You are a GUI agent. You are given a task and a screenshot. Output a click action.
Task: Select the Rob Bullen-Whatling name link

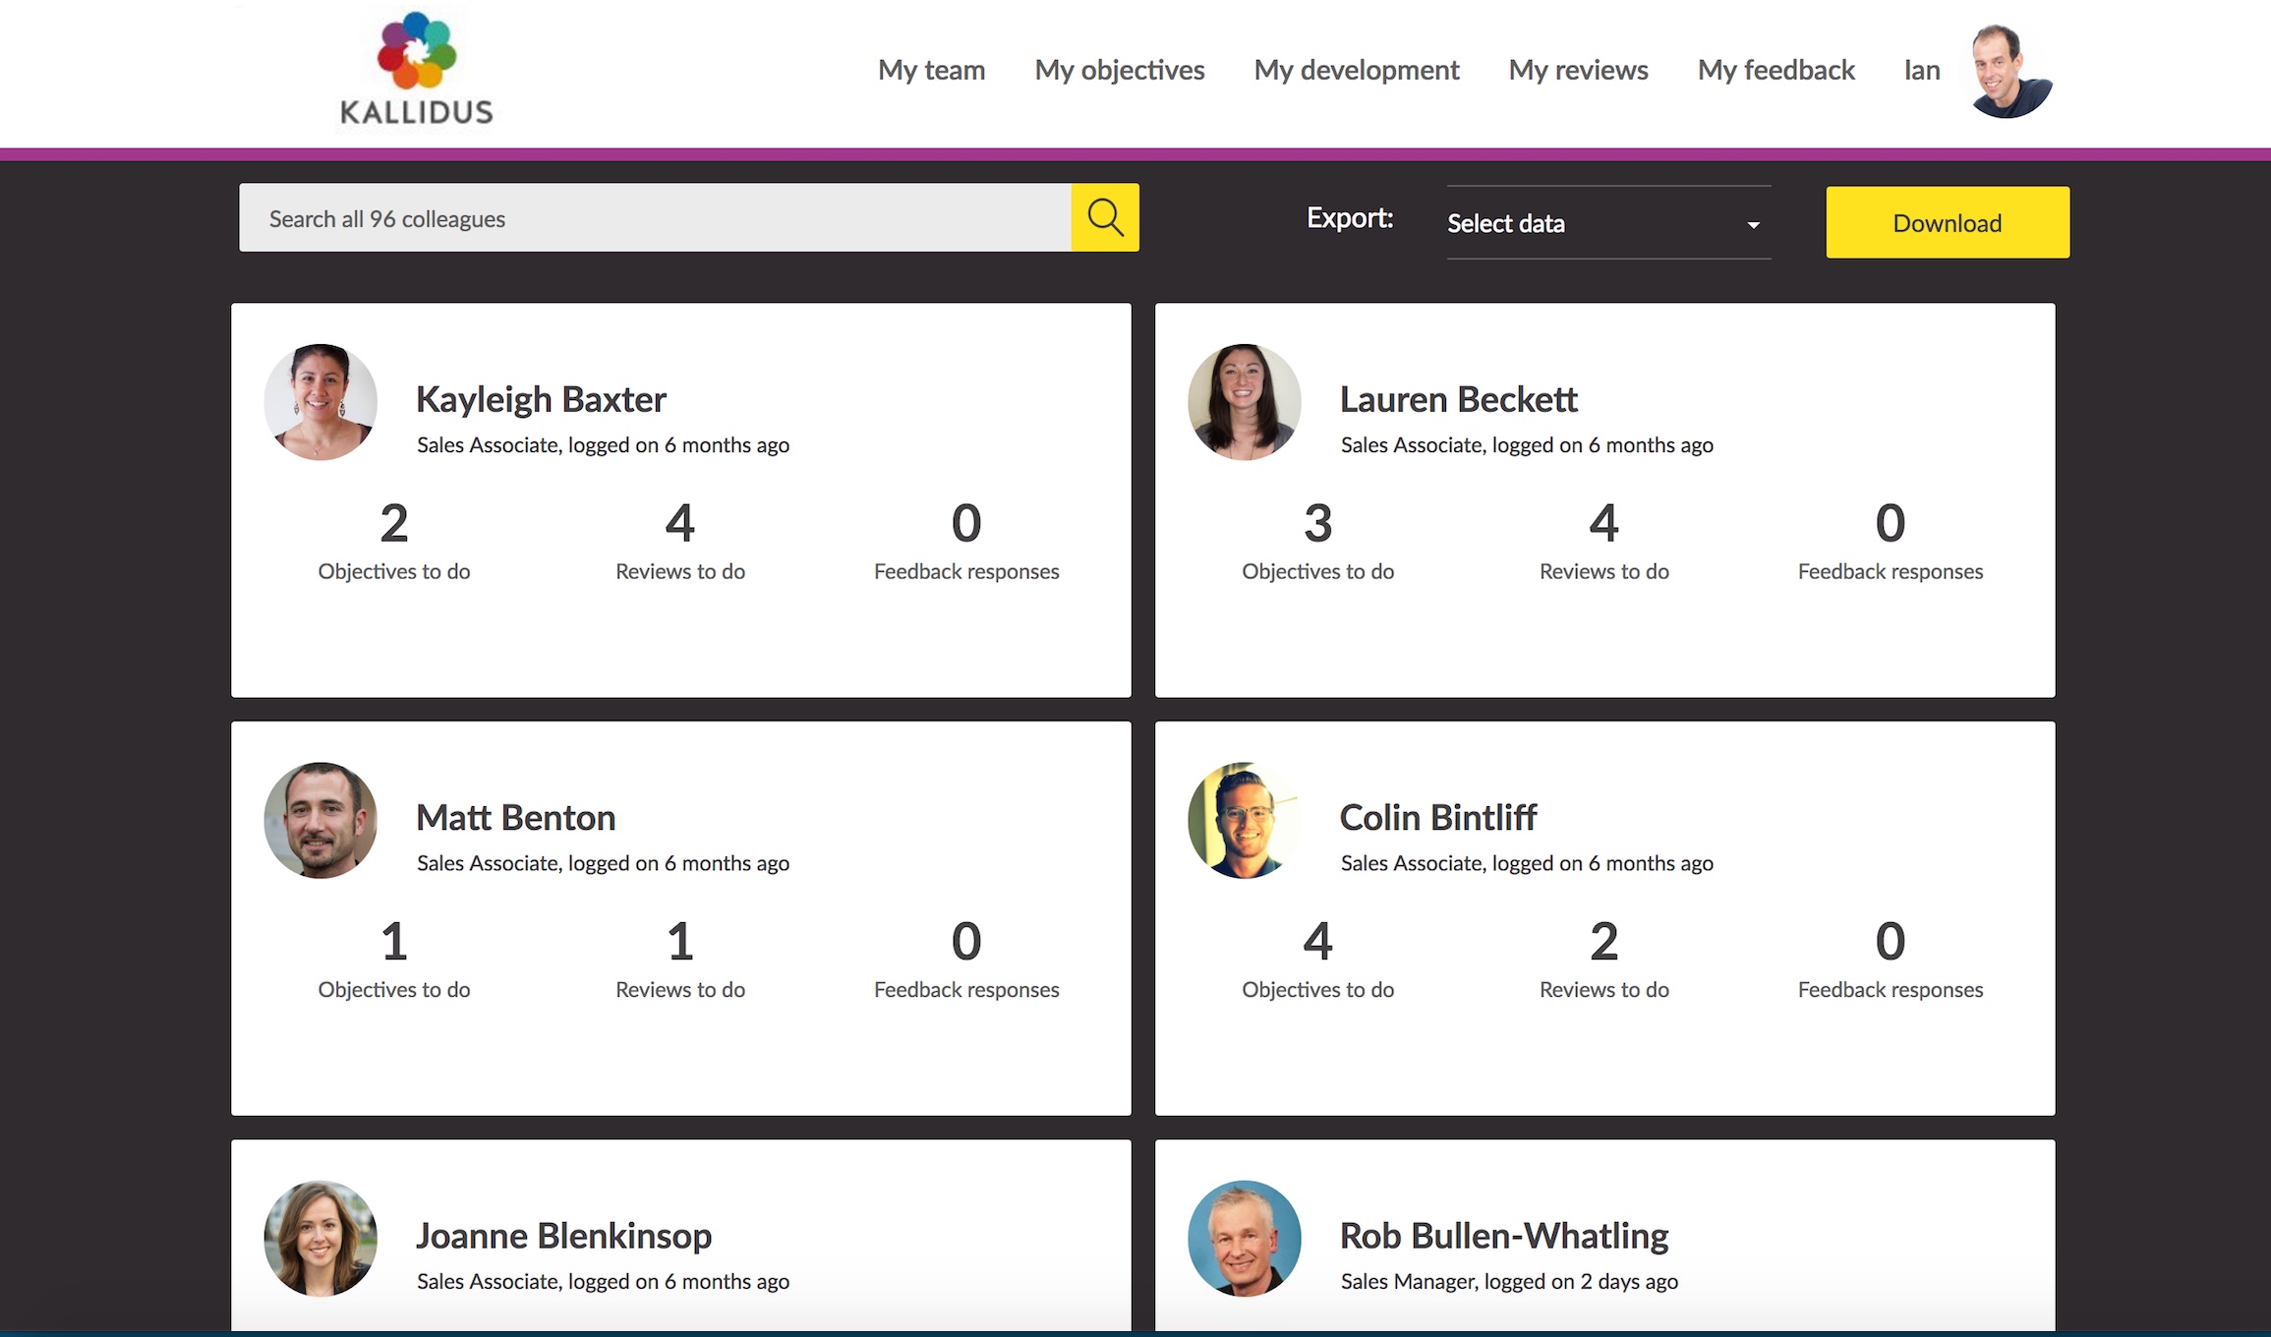click(1504, 1236)
